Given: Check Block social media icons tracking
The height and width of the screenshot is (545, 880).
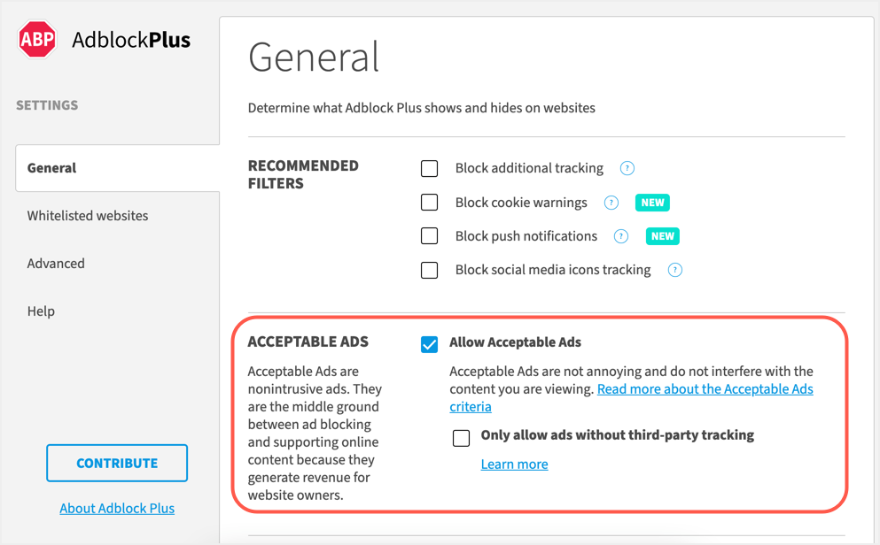Looking at the screenshot, I should [430, 270].
